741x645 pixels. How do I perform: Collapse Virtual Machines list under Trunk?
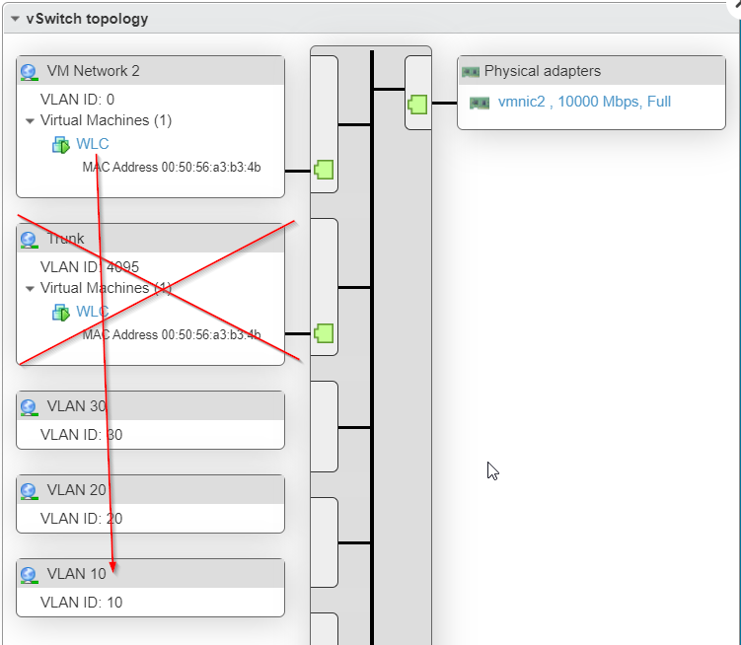click(30, 289)
